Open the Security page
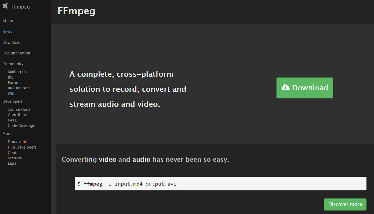 coord(15,158)
